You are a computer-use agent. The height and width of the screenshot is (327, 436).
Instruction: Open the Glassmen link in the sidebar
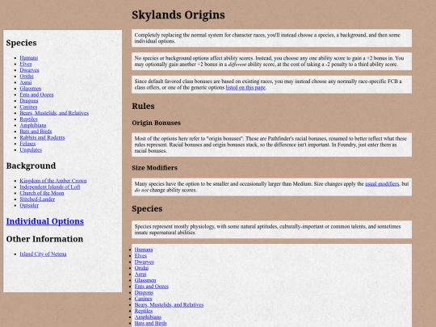point(31,89)
